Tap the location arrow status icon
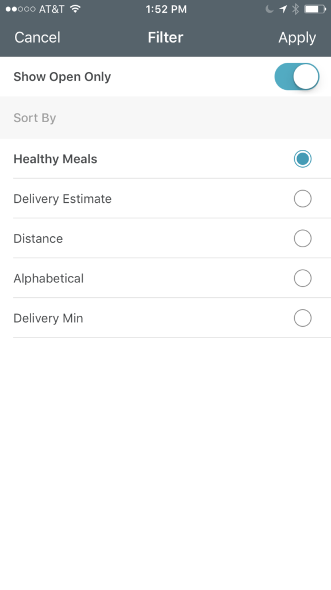The height and width of the screenshot is (590, 331). (283, 9)
